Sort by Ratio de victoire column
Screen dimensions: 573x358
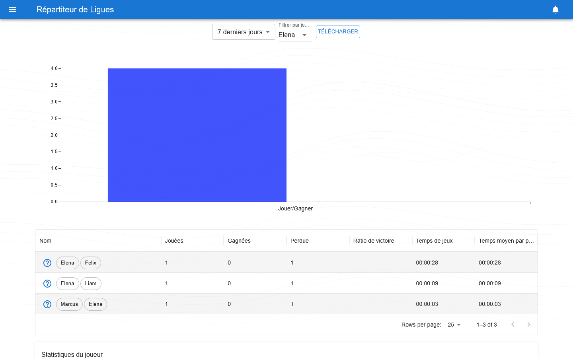tap(374, 241)
